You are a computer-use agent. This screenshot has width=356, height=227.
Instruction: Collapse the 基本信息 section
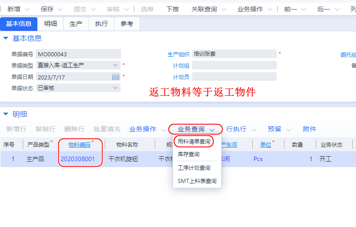pyautogui.click(x=6, y=39)
